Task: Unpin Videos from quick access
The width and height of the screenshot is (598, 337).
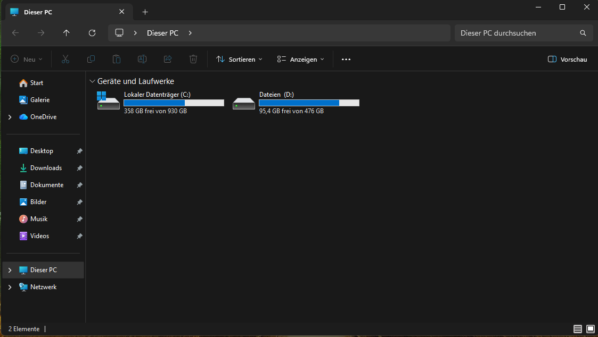Action: (79, 236)
